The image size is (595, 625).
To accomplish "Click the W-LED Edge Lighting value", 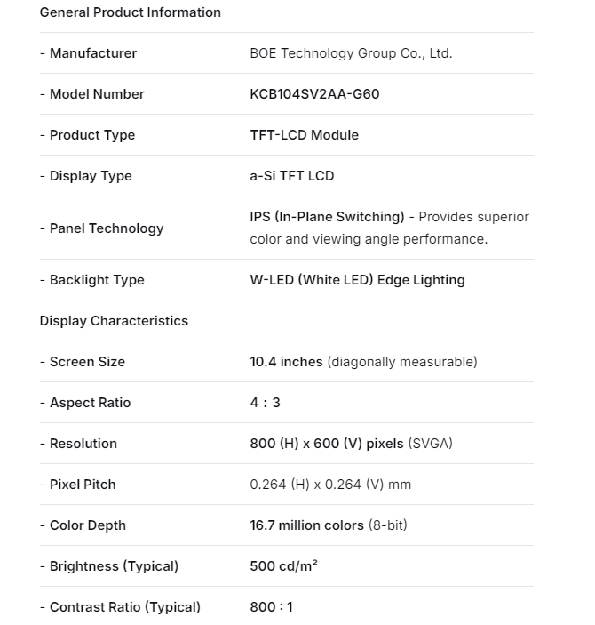I will (357, 280).
